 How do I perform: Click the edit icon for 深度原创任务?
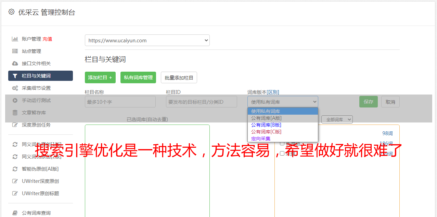(15, 125)
